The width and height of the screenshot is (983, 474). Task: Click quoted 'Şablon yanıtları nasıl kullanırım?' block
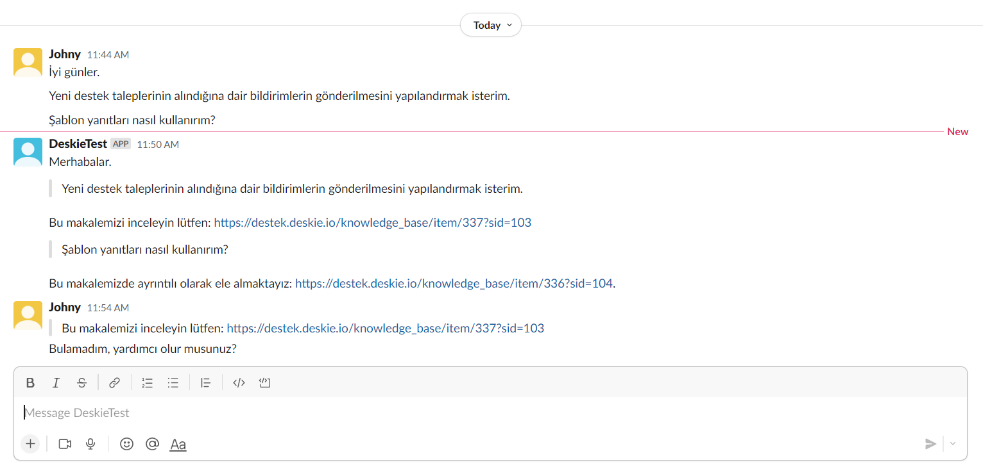click(145, 250)
